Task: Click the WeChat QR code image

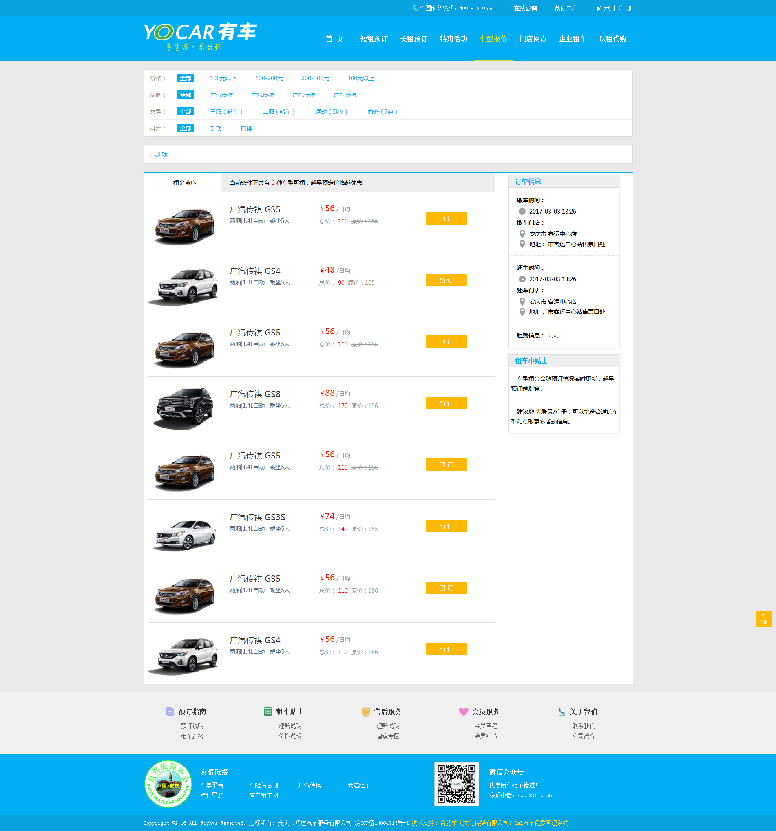Action: click(456, 784)
